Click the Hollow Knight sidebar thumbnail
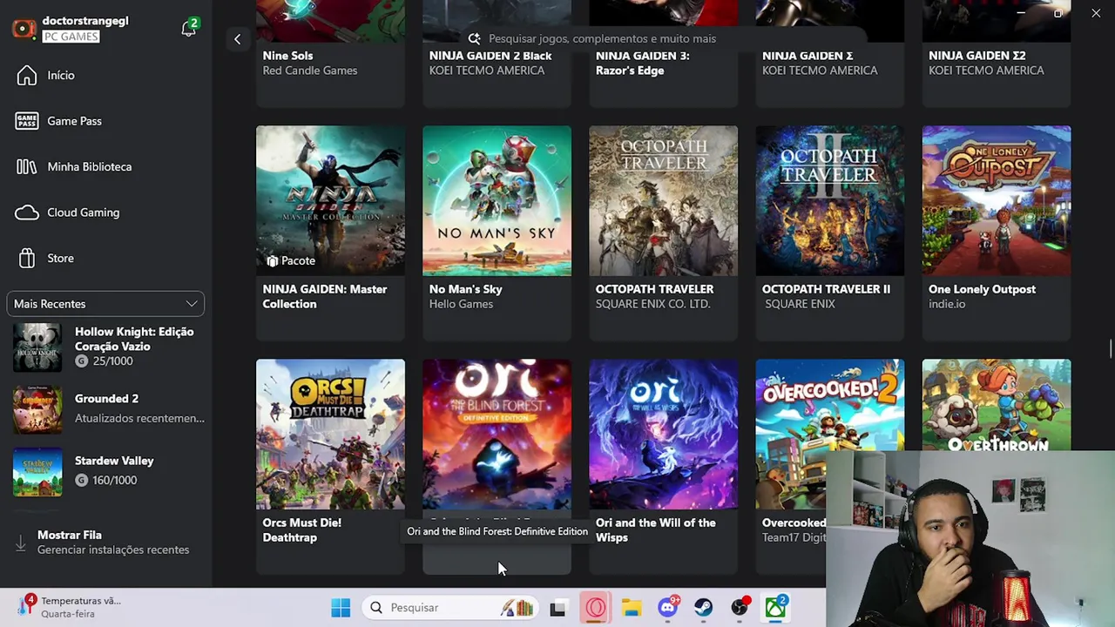The image size is (1115, 627). point(37,347)
